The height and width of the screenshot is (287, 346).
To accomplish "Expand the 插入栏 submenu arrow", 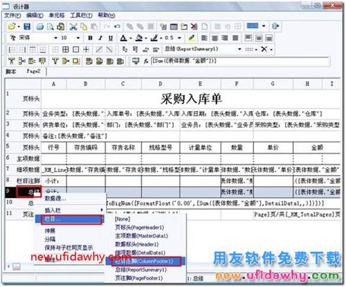I will pyautogui.click(x=102, y=210).
